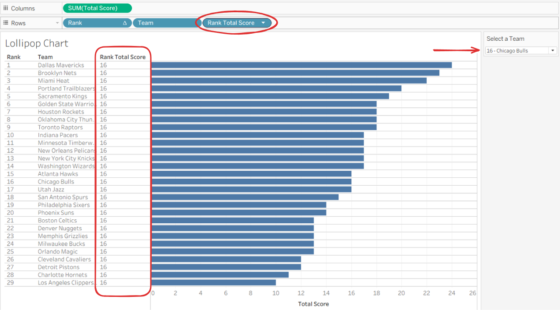Select the Utah Jazz row label

pos(51,190)
